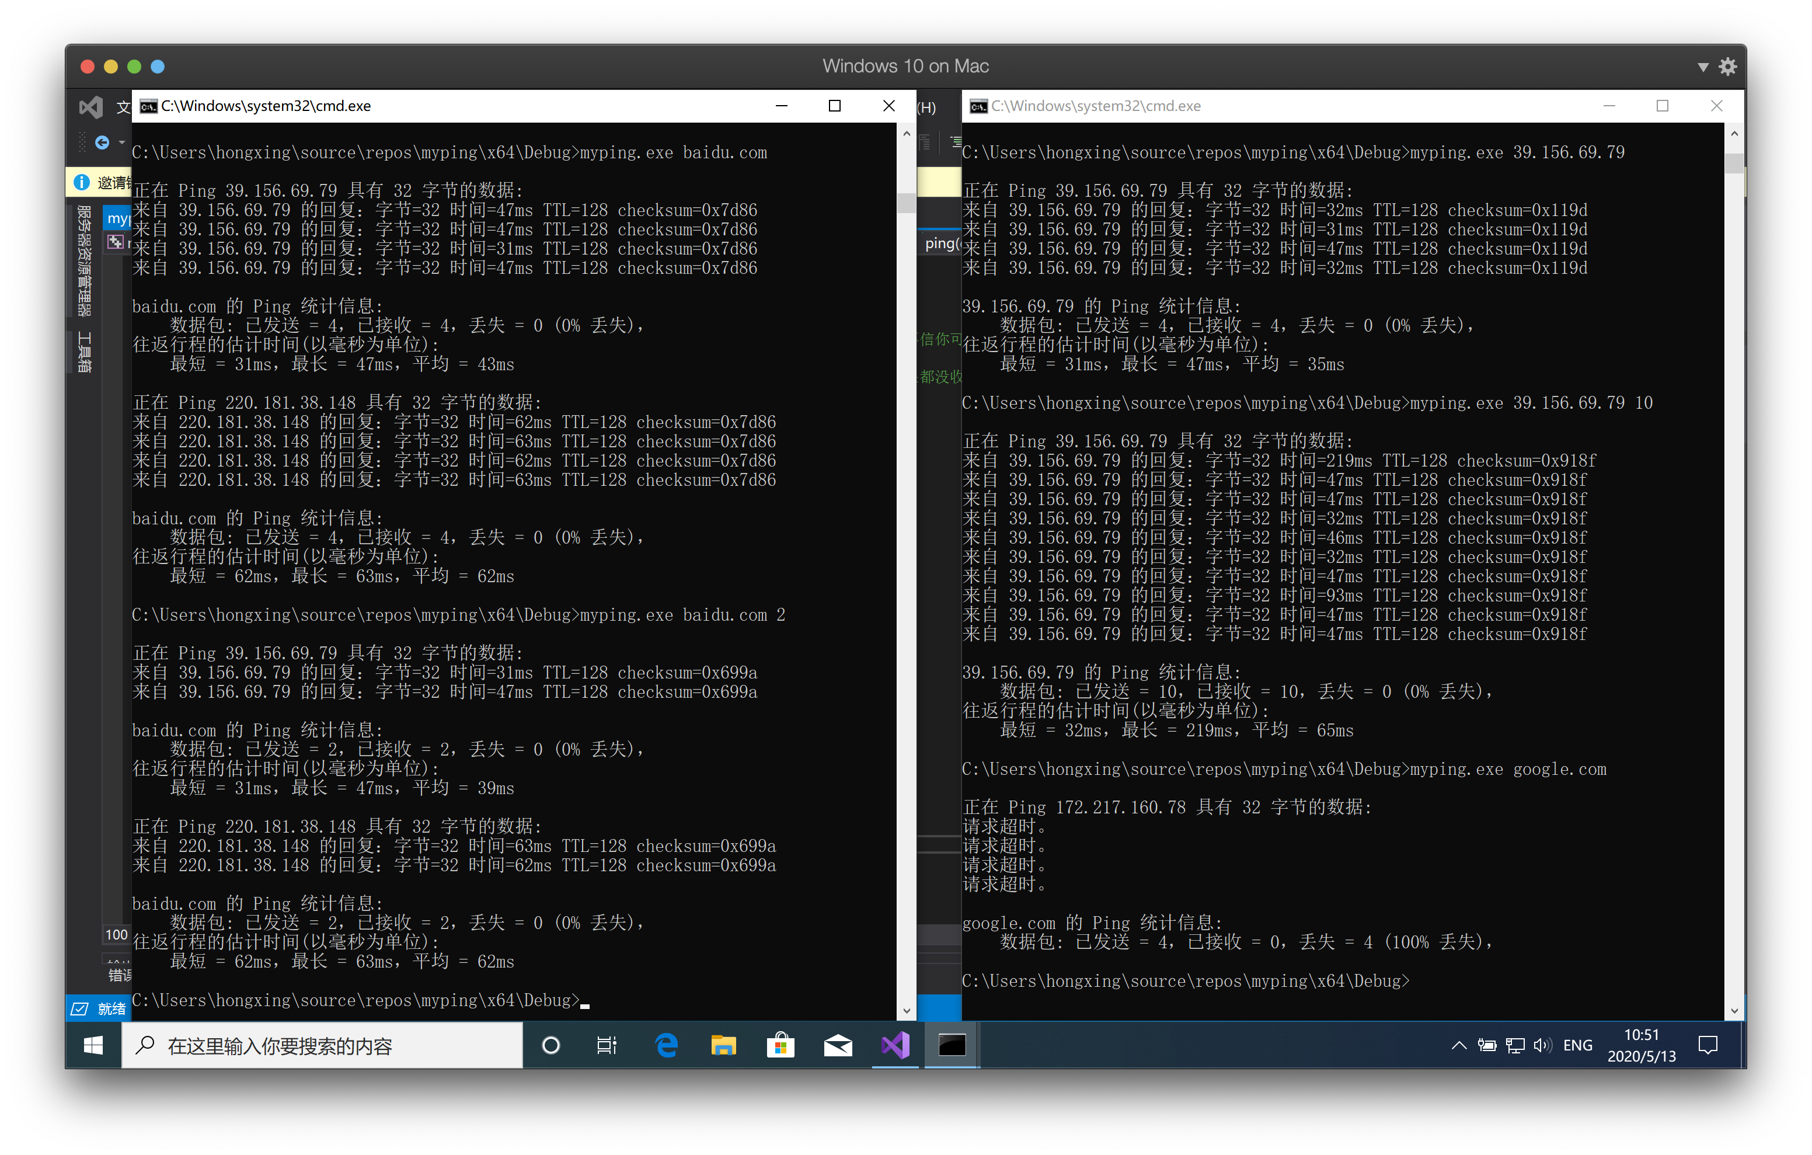Maximize the left cmd.exe window
Image resolution: width=1812 pixels, height=1155 pixels.
pyautogui.click(x=835, y=106)
